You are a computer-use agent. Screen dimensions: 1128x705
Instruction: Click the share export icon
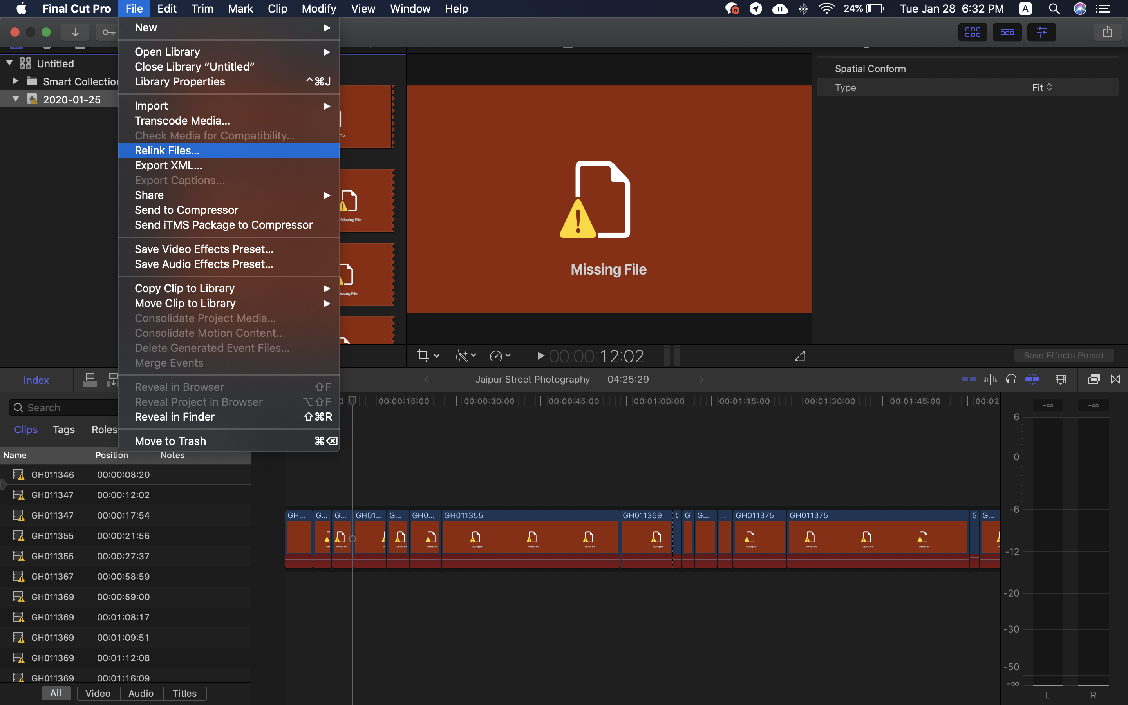(x=1107, y=32)
